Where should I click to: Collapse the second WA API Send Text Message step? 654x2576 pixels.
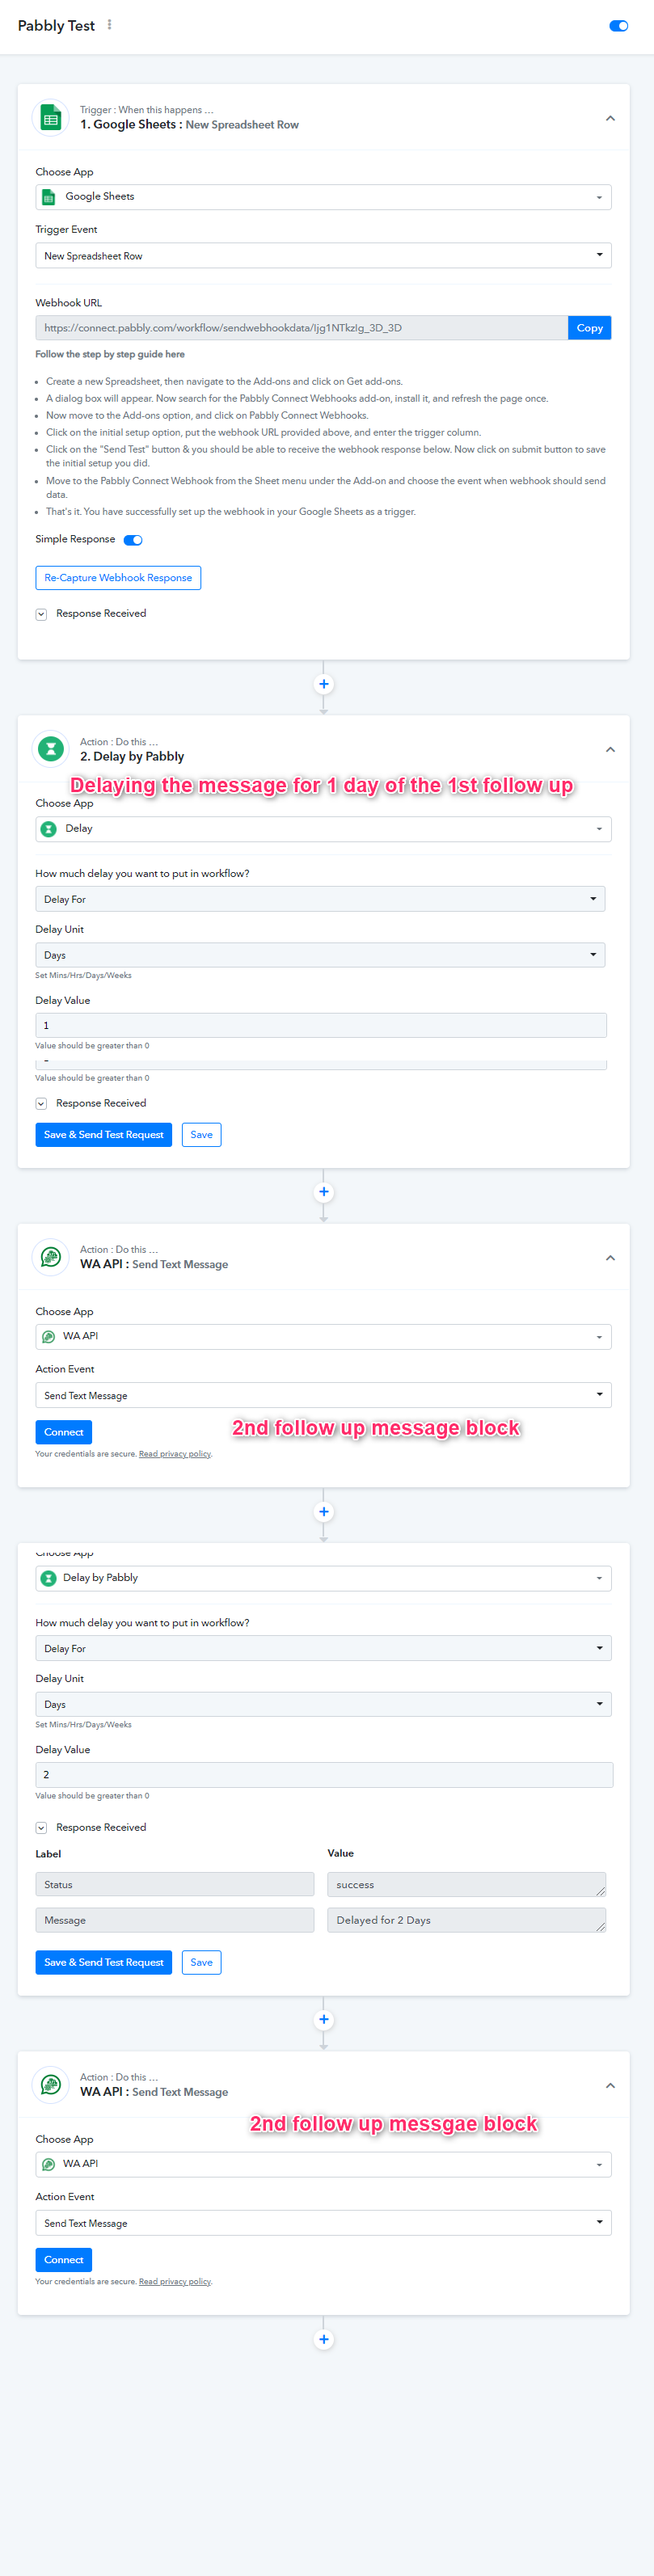610,2086
